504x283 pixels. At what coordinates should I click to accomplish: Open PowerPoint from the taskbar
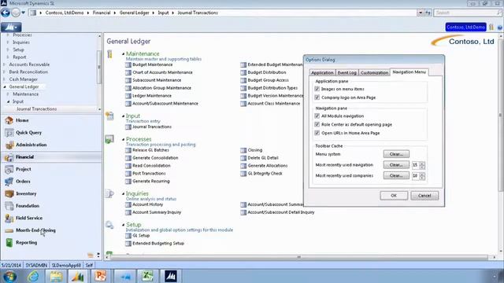click(x=101, y=276)
